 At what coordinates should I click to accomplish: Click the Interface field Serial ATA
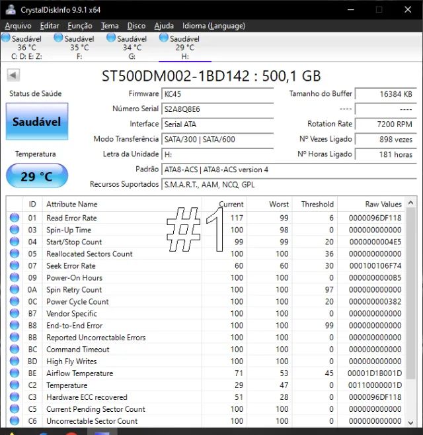click(x=217, y=124)
